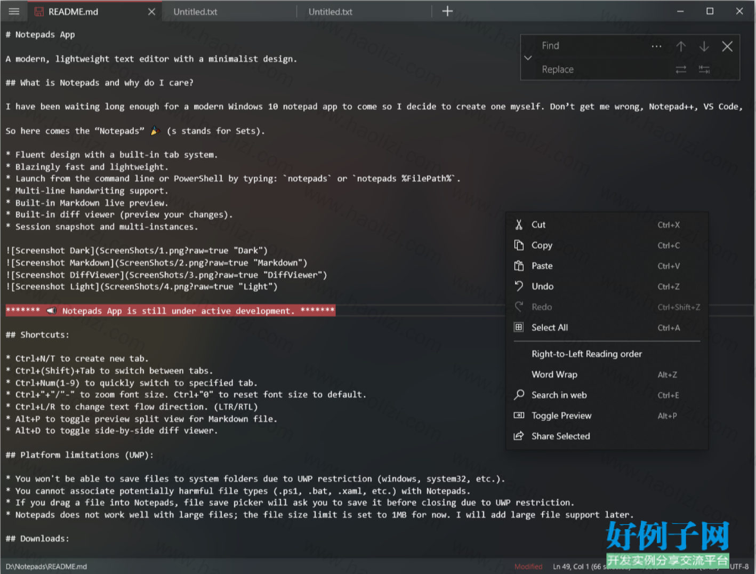Click the "A modern, lightweight text editor" line
Screen dimensions: 756x574
tap(151, 59)
